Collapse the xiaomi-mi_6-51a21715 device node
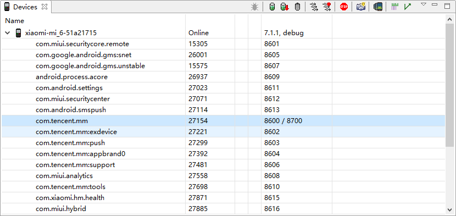This screenshot has width=456, height=216. (8, 33)
